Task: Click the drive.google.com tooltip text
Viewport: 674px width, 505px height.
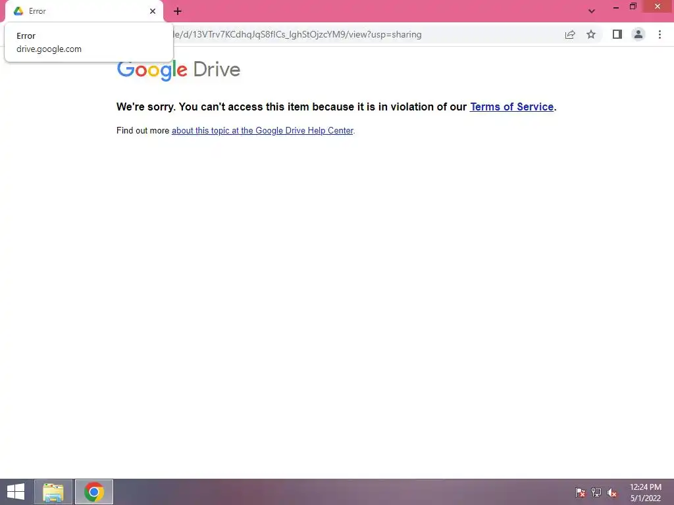Action: [x=49, y=49]
